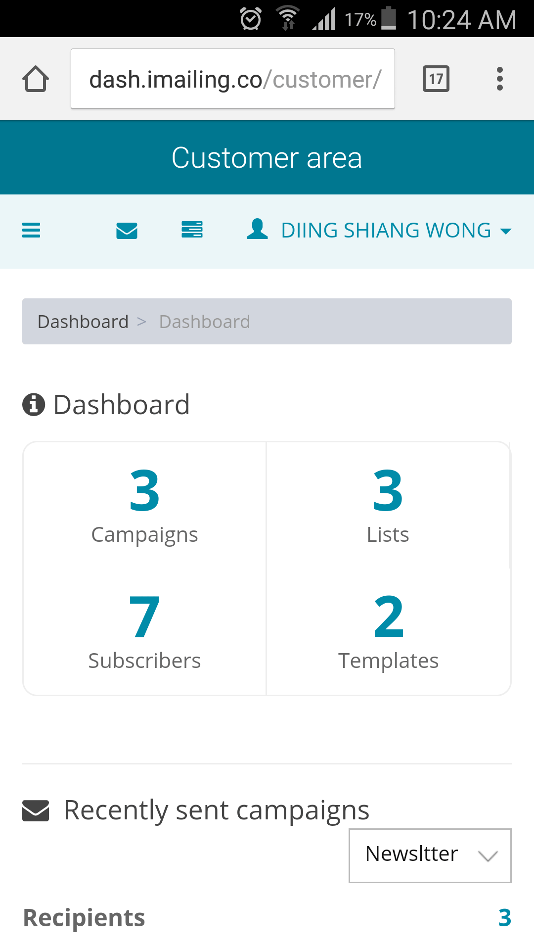Open the hamburger navigation menu
Image resolution: width=534 pixels, height=950 pixels.
coord(31,231)
